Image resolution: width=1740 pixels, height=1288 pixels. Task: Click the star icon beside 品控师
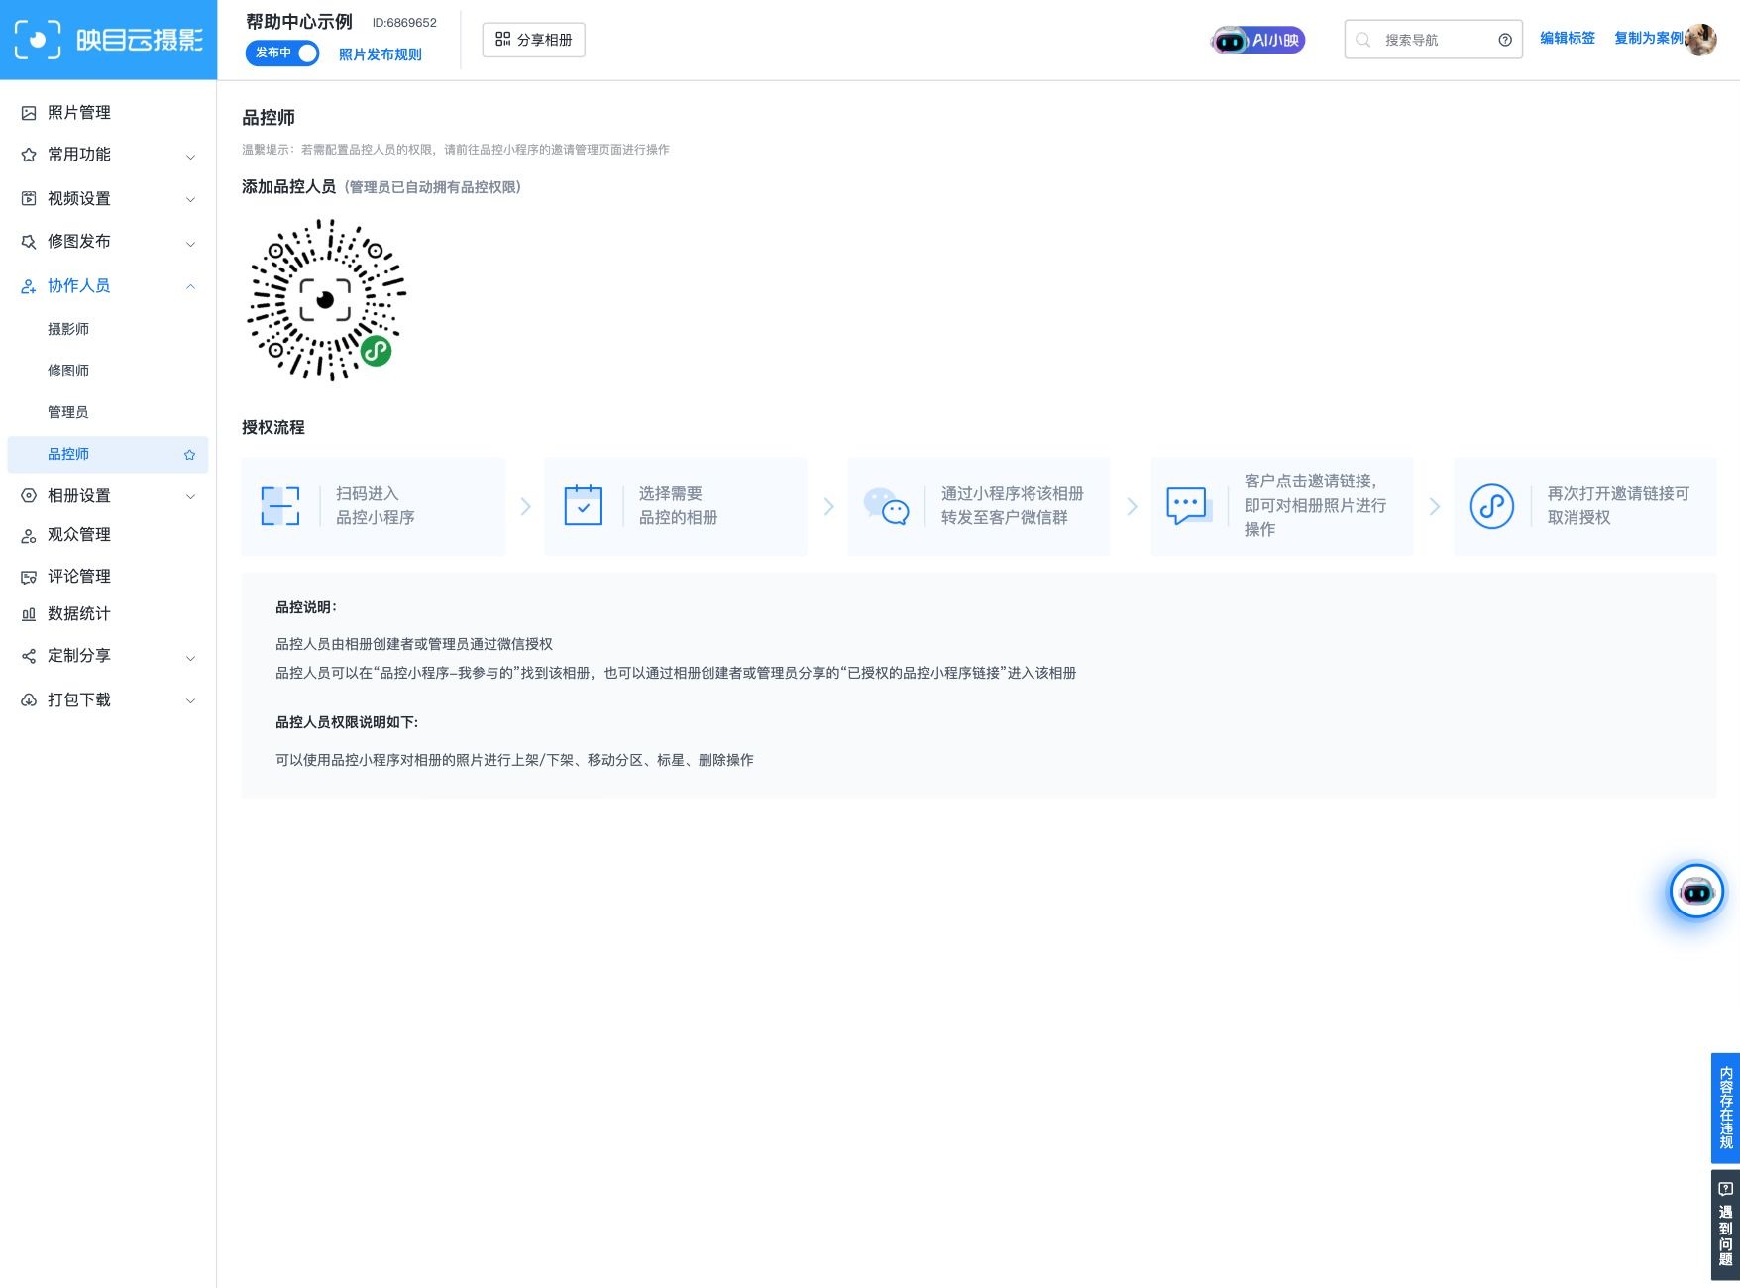(x=189, y=455)
